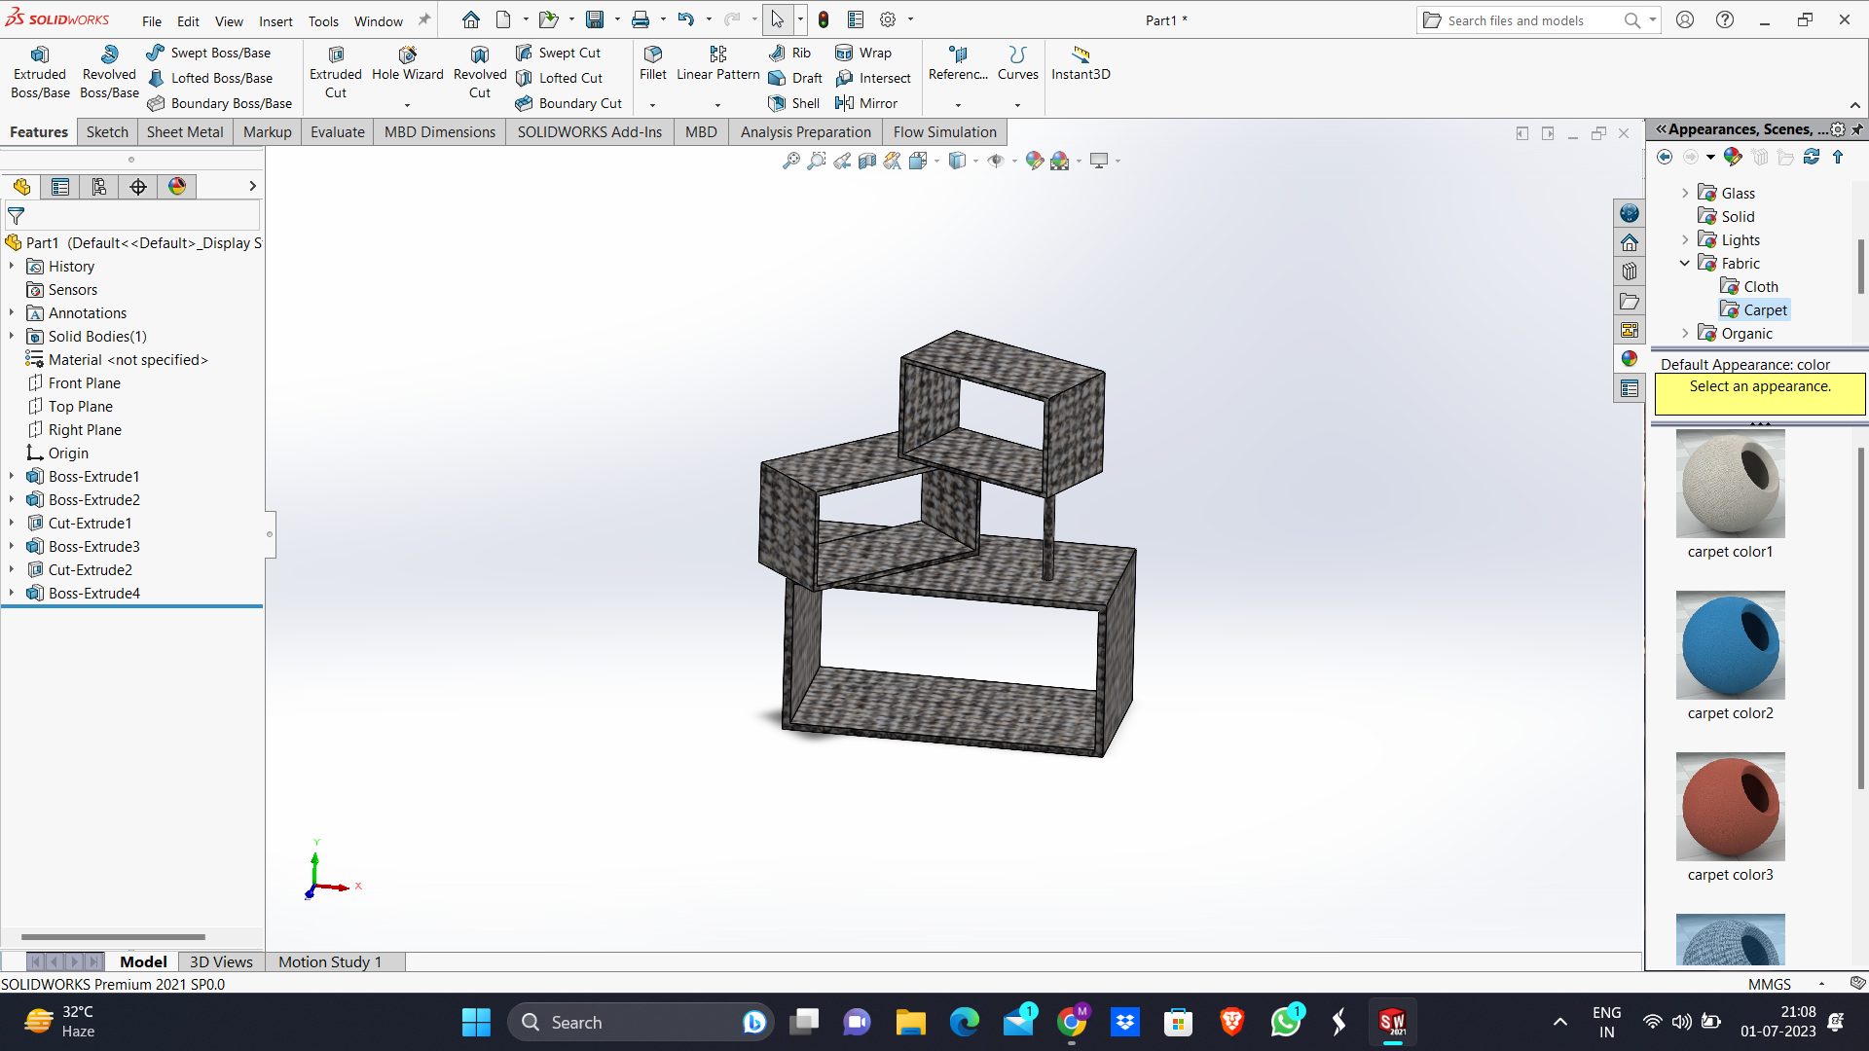Image resolution: width=1869 pixels, height=1051 pixels.
Task: Open the Motion Study 1 tab
Action: (x=330, y=961)
